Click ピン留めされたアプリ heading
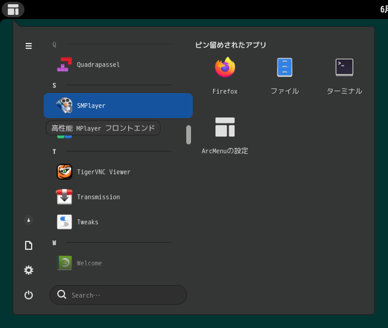This screenshot has width=388, height=328. pyautogui.click(x=230, y=45)
